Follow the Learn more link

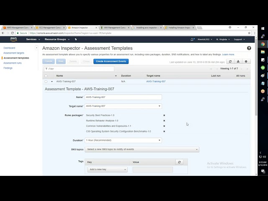[x=228, y=54]
